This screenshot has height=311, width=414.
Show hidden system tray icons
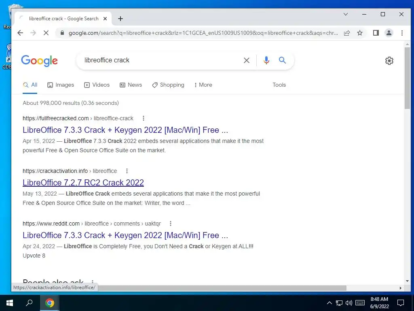click(329, 303)
